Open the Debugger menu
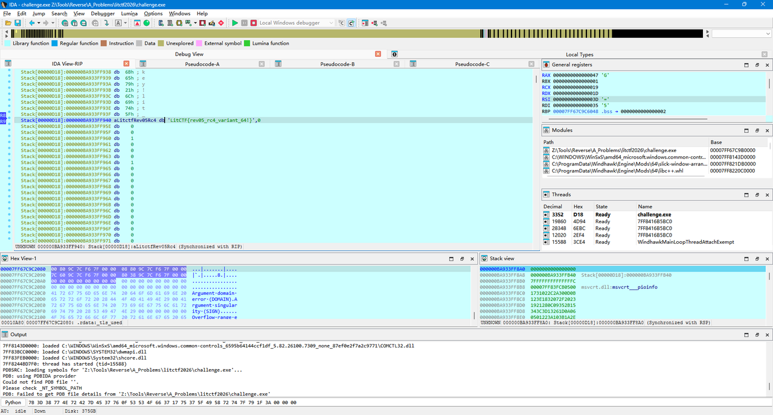773x415 pixels. point(103,13)
